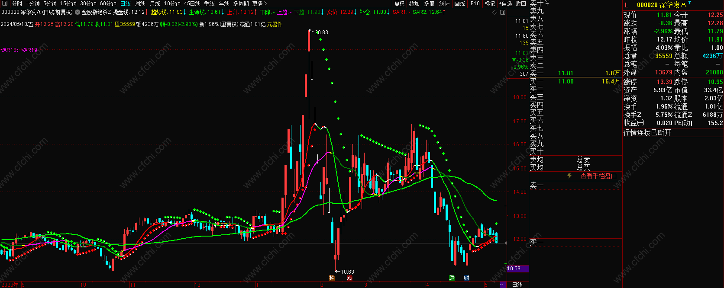
Task: Select the 1分钟 period
Action: pos(33,3)
